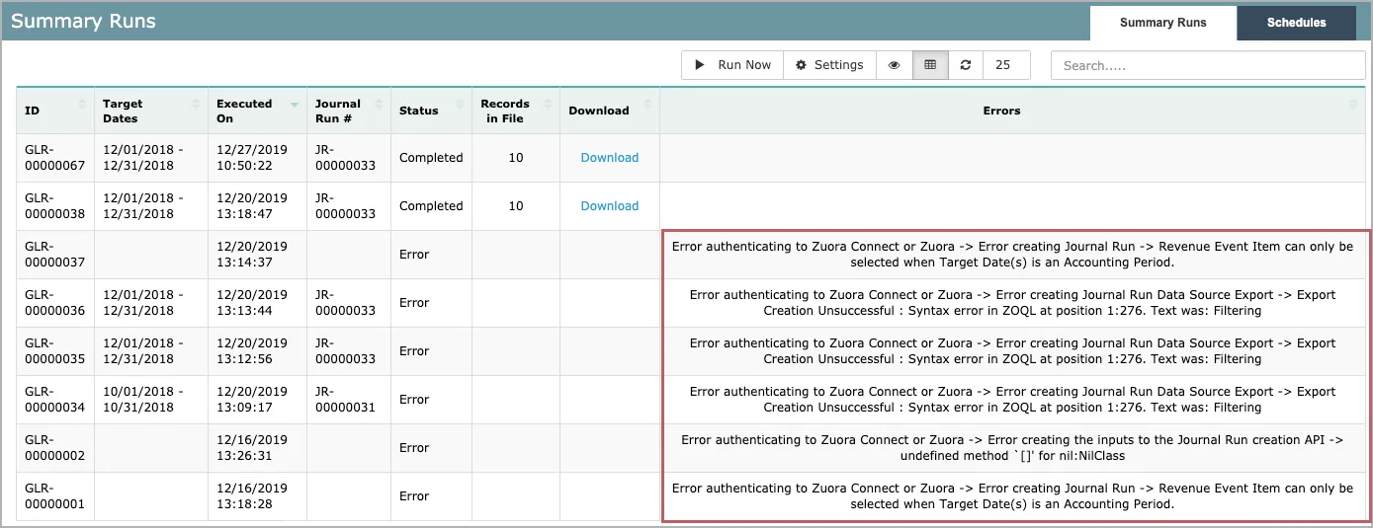Viewport: 1373px width, 528px height.
Task: Select the GLR-00000037 ID cell
Action: point(55,255)
